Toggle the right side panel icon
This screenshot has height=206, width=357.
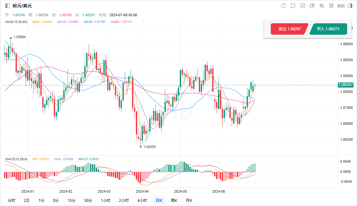[x=350, y=6]
